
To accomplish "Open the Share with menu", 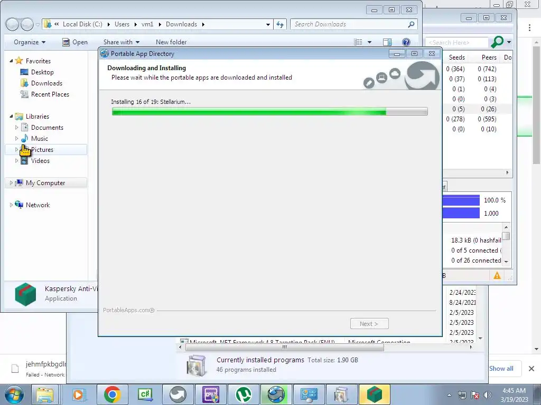I will 121,42.
